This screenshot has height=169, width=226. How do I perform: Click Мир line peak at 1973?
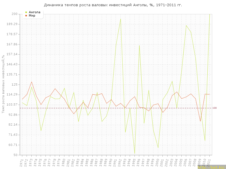point(32,82)
